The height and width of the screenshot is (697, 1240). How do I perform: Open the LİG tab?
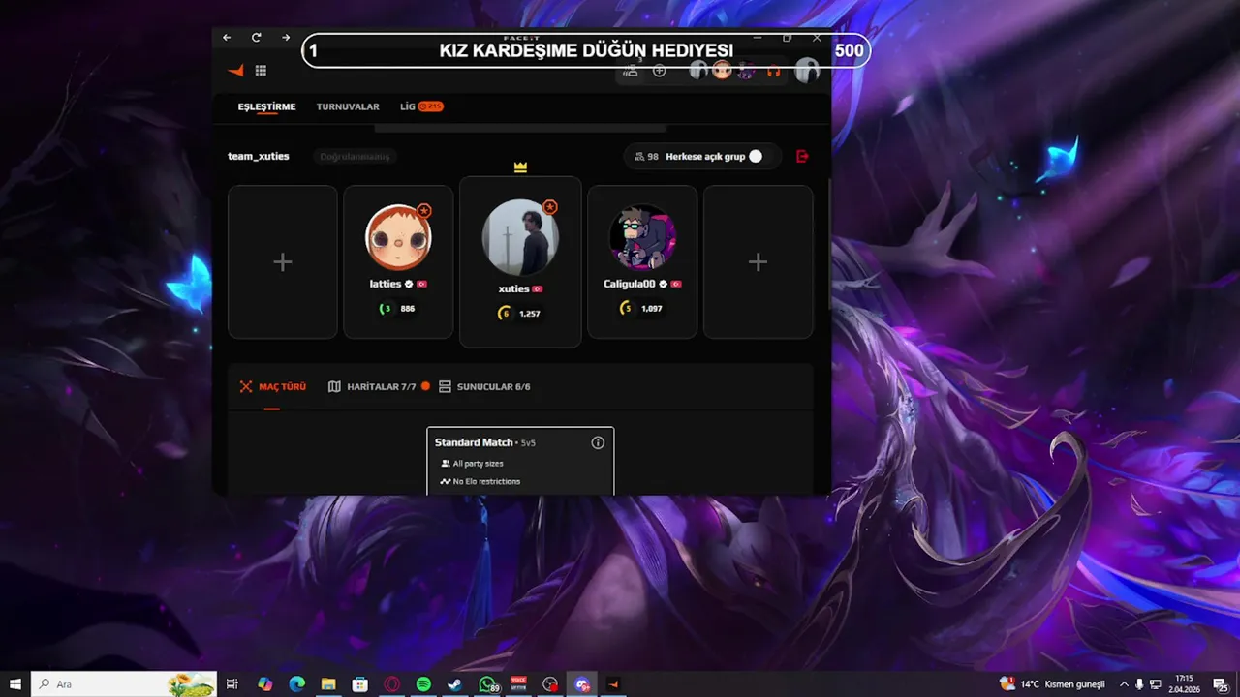pyautogui.click(x=421, y=106)
